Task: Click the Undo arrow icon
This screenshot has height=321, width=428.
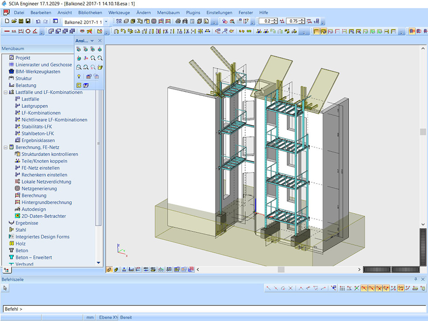Action: pos(38,21)
